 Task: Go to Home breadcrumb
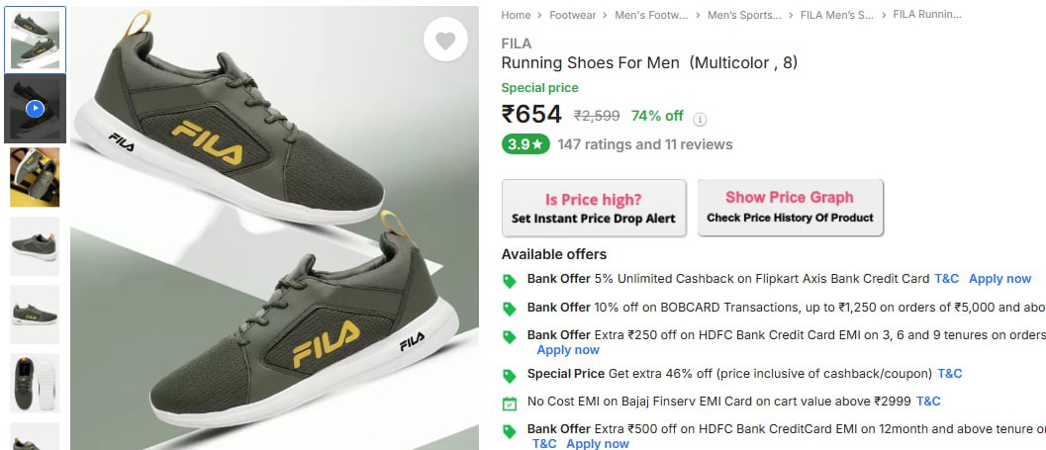pyautogui.click(x=516, y=15)
